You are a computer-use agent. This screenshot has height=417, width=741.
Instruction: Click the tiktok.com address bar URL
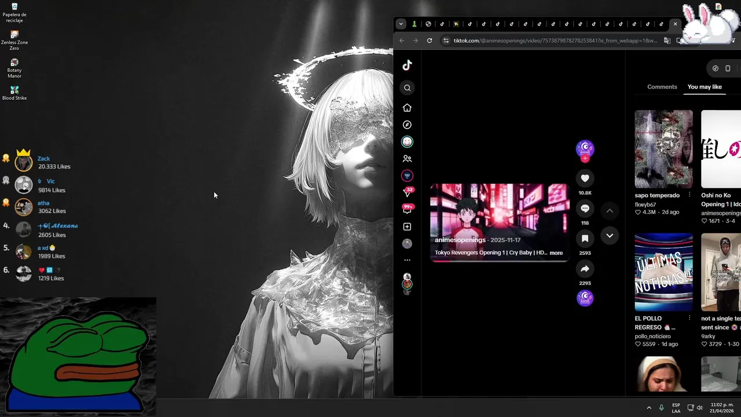click(x=555, y=41)
